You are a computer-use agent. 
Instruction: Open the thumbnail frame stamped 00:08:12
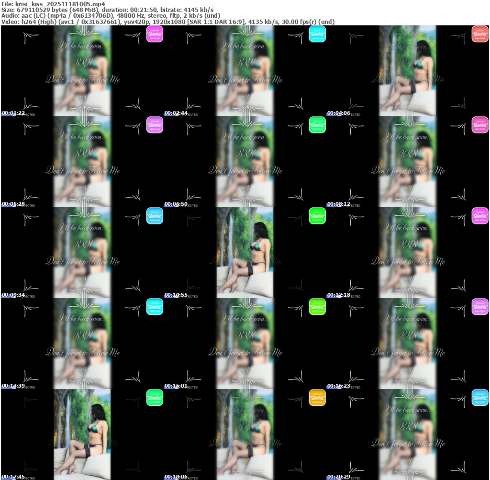pyautogui.click(x=408, y=162)
